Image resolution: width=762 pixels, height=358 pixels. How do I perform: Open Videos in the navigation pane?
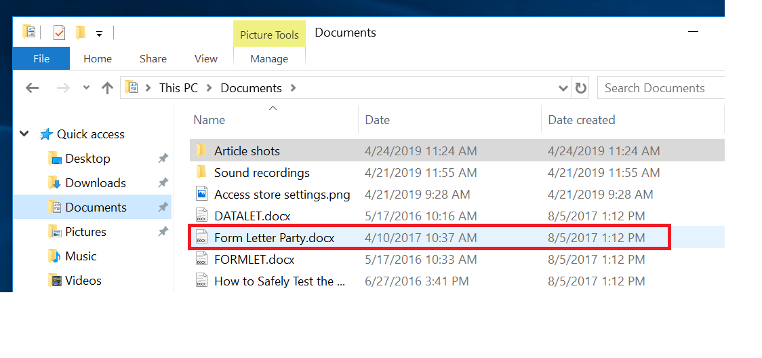(x=83, y=281)
